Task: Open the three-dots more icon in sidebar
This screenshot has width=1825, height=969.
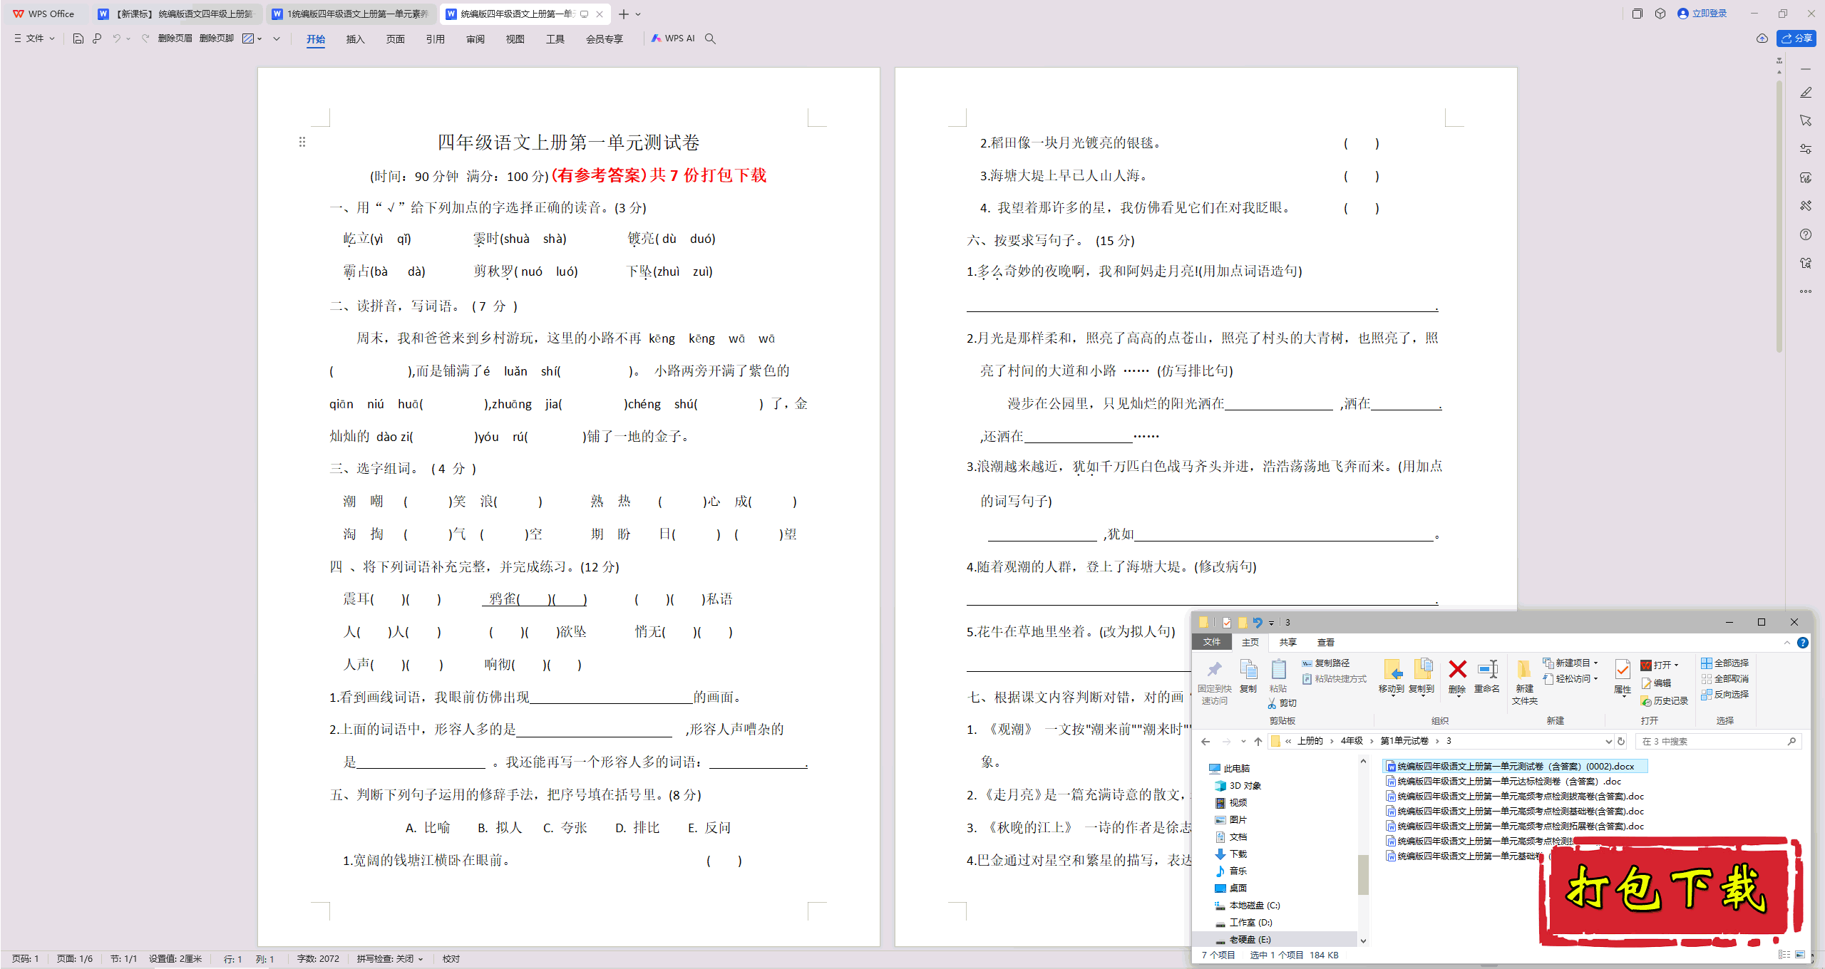Action: pos(1806,291)
